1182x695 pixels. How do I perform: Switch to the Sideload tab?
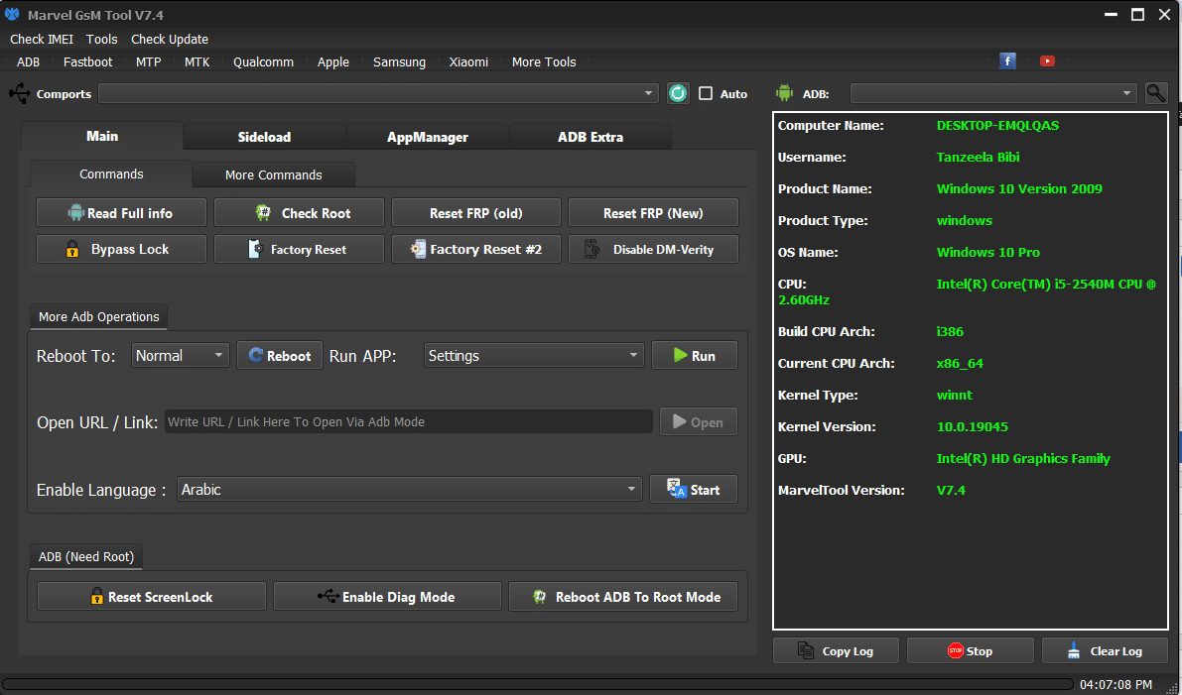tap(264, 137)
